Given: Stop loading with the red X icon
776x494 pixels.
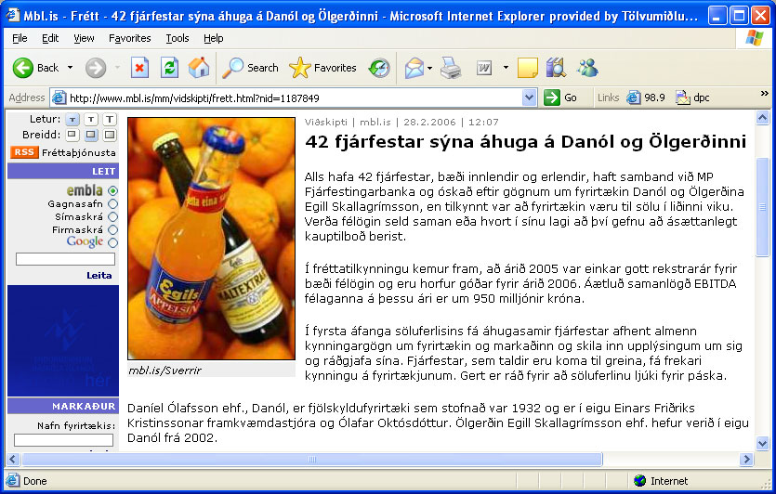Looking at the screenshot, I should coord(139,68).
